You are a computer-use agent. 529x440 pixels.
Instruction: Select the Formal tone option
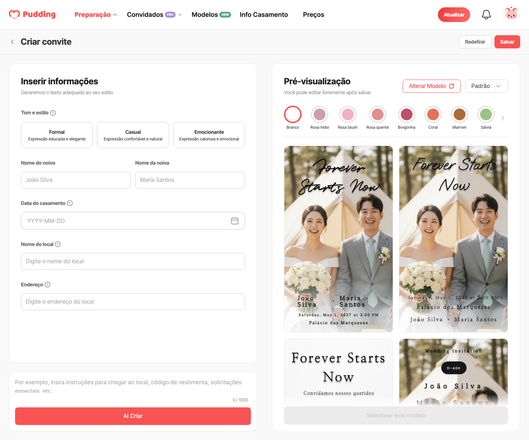[57, 135]
